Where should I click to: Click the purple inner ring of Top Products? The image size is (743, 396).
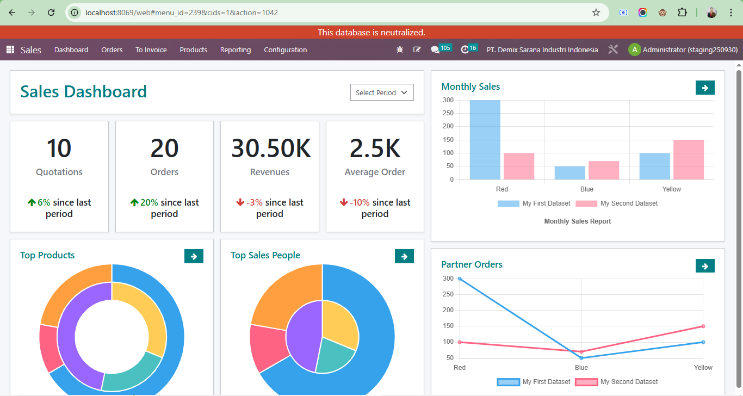click(66, 335)
